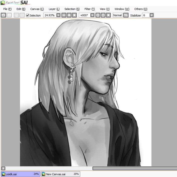Flip the view horizontally
Viewport: 177px width, 177px height.
(126, 15)
